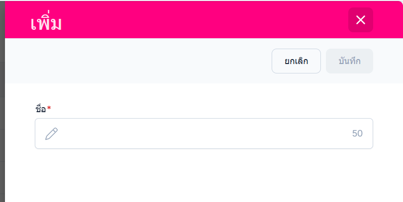
Task: Close the เพิ่ม dialog with the X icon
Action: click(x=361, y=20)
